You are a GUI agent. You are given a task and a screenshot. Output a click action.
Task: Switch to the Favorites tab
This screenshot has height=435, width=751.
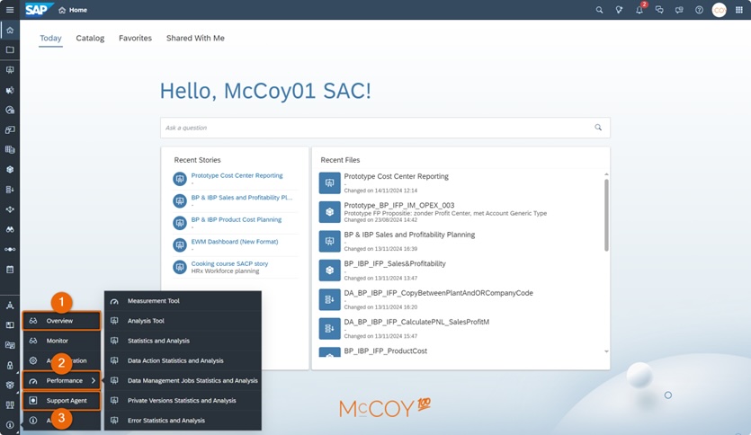point(135,38)
